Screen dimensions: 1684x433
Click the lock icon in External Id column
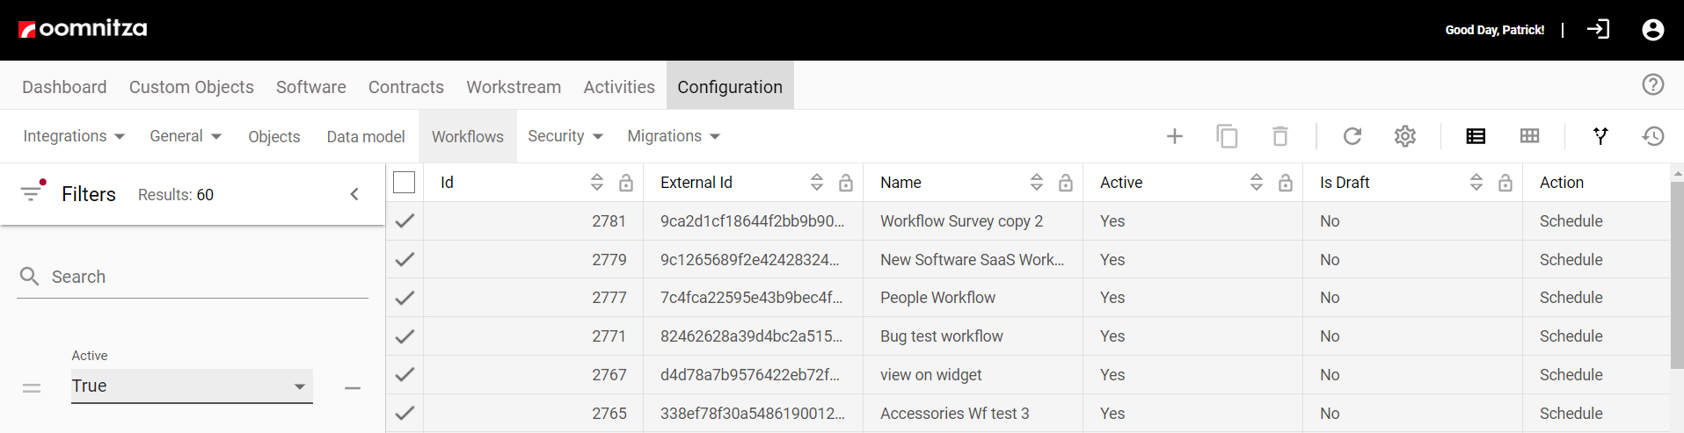point(846,183)
